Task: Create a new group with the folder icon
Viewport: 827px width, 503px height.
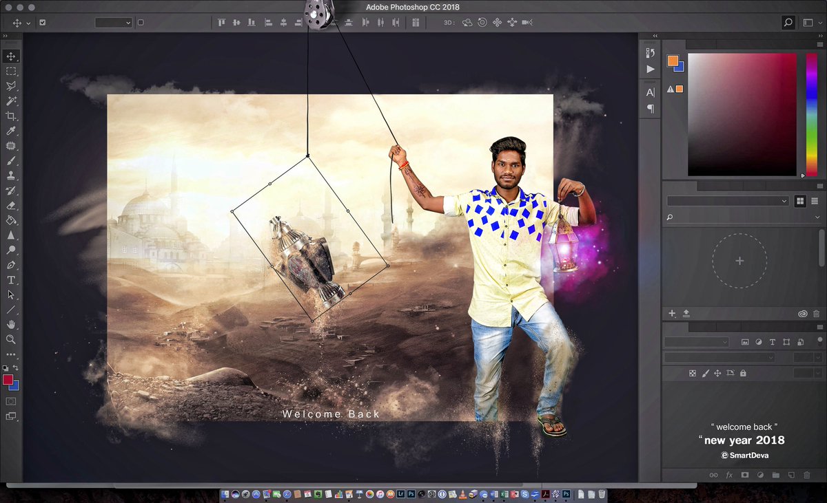Action: coord(775,474)
